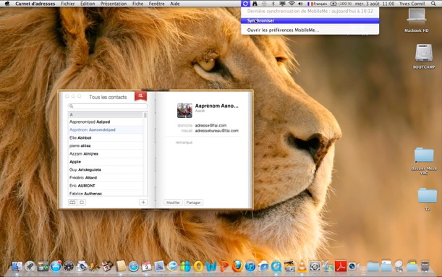Image resolution: width=442 pixels, height=277 pixels.
Task: Open the Yves Cornil user menu
Action: tap(412, 4)
